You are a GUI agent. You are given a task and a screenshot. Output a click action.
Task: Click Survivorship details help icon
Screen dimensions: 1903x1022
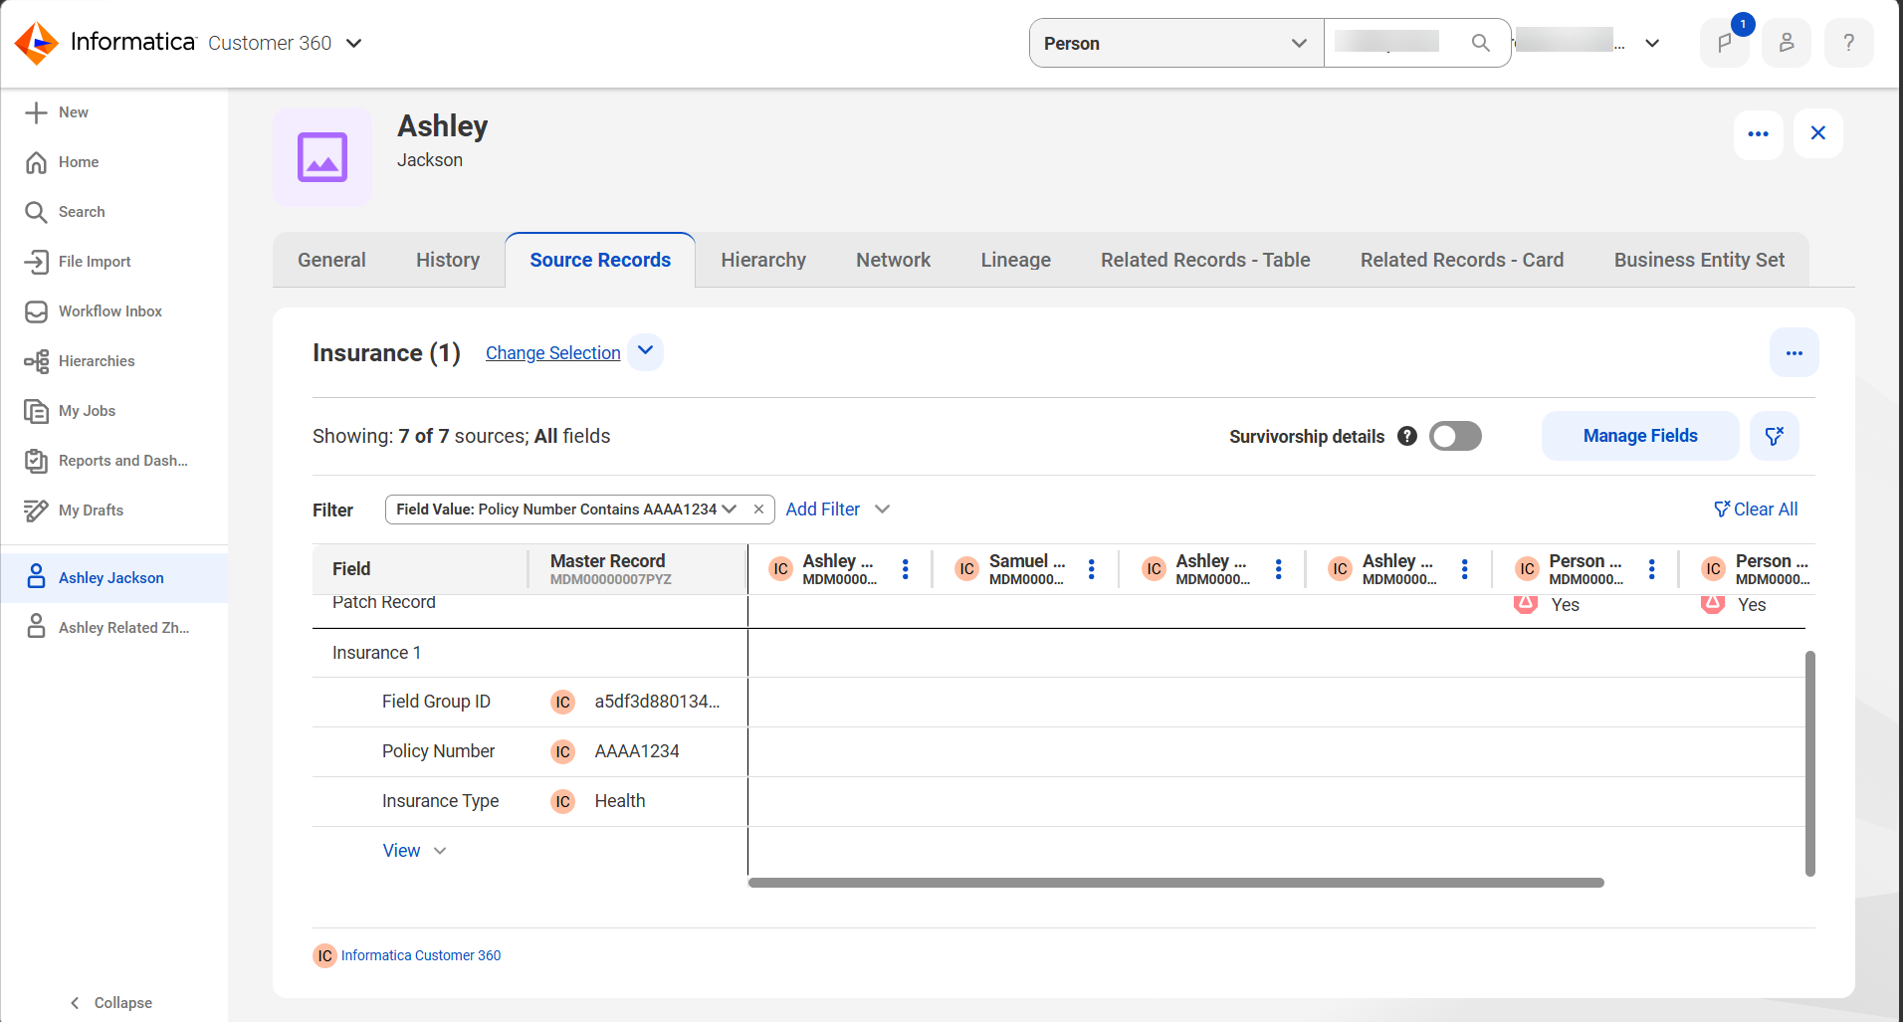click(1407, 436)
